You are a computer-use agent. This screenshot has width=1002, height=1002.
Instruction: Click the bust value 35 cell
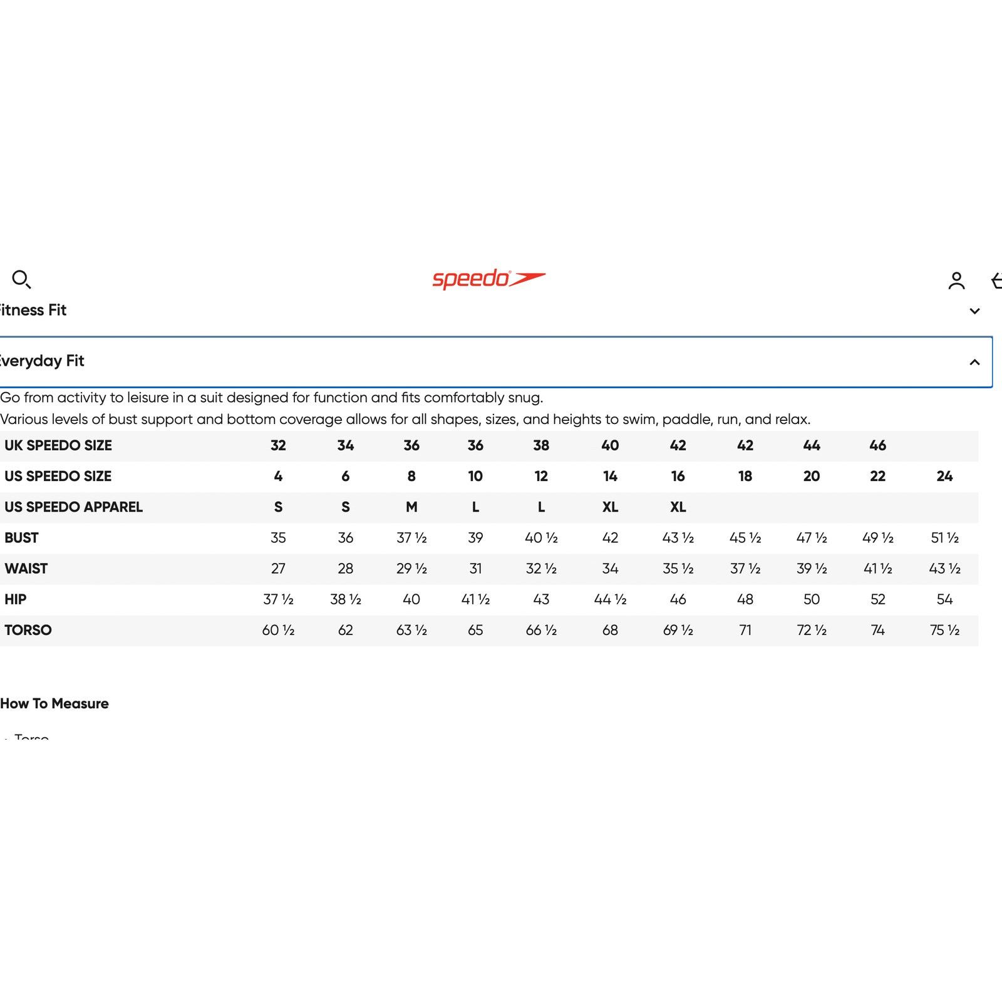pos(278,538)
